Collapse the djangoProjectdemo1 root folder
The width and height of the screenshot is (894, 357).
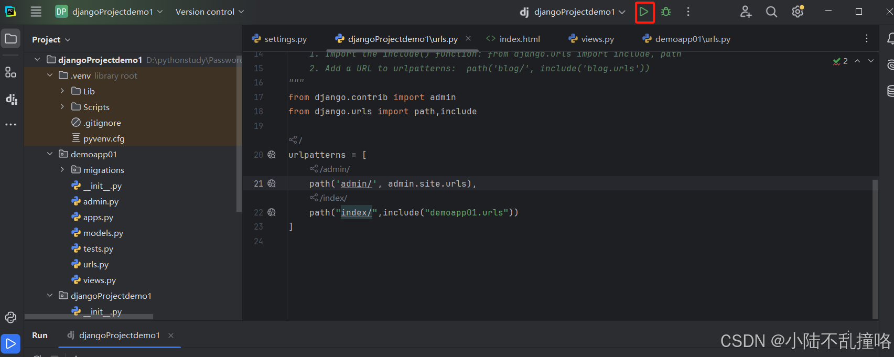(x=37, y=60)
